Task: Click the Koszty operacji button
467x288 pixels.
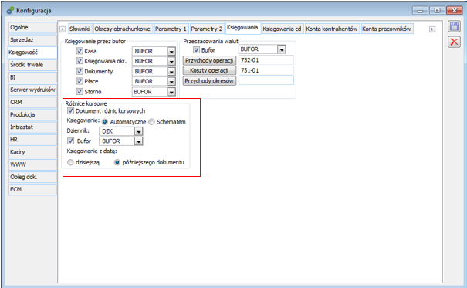Action: tap(209, 70)
